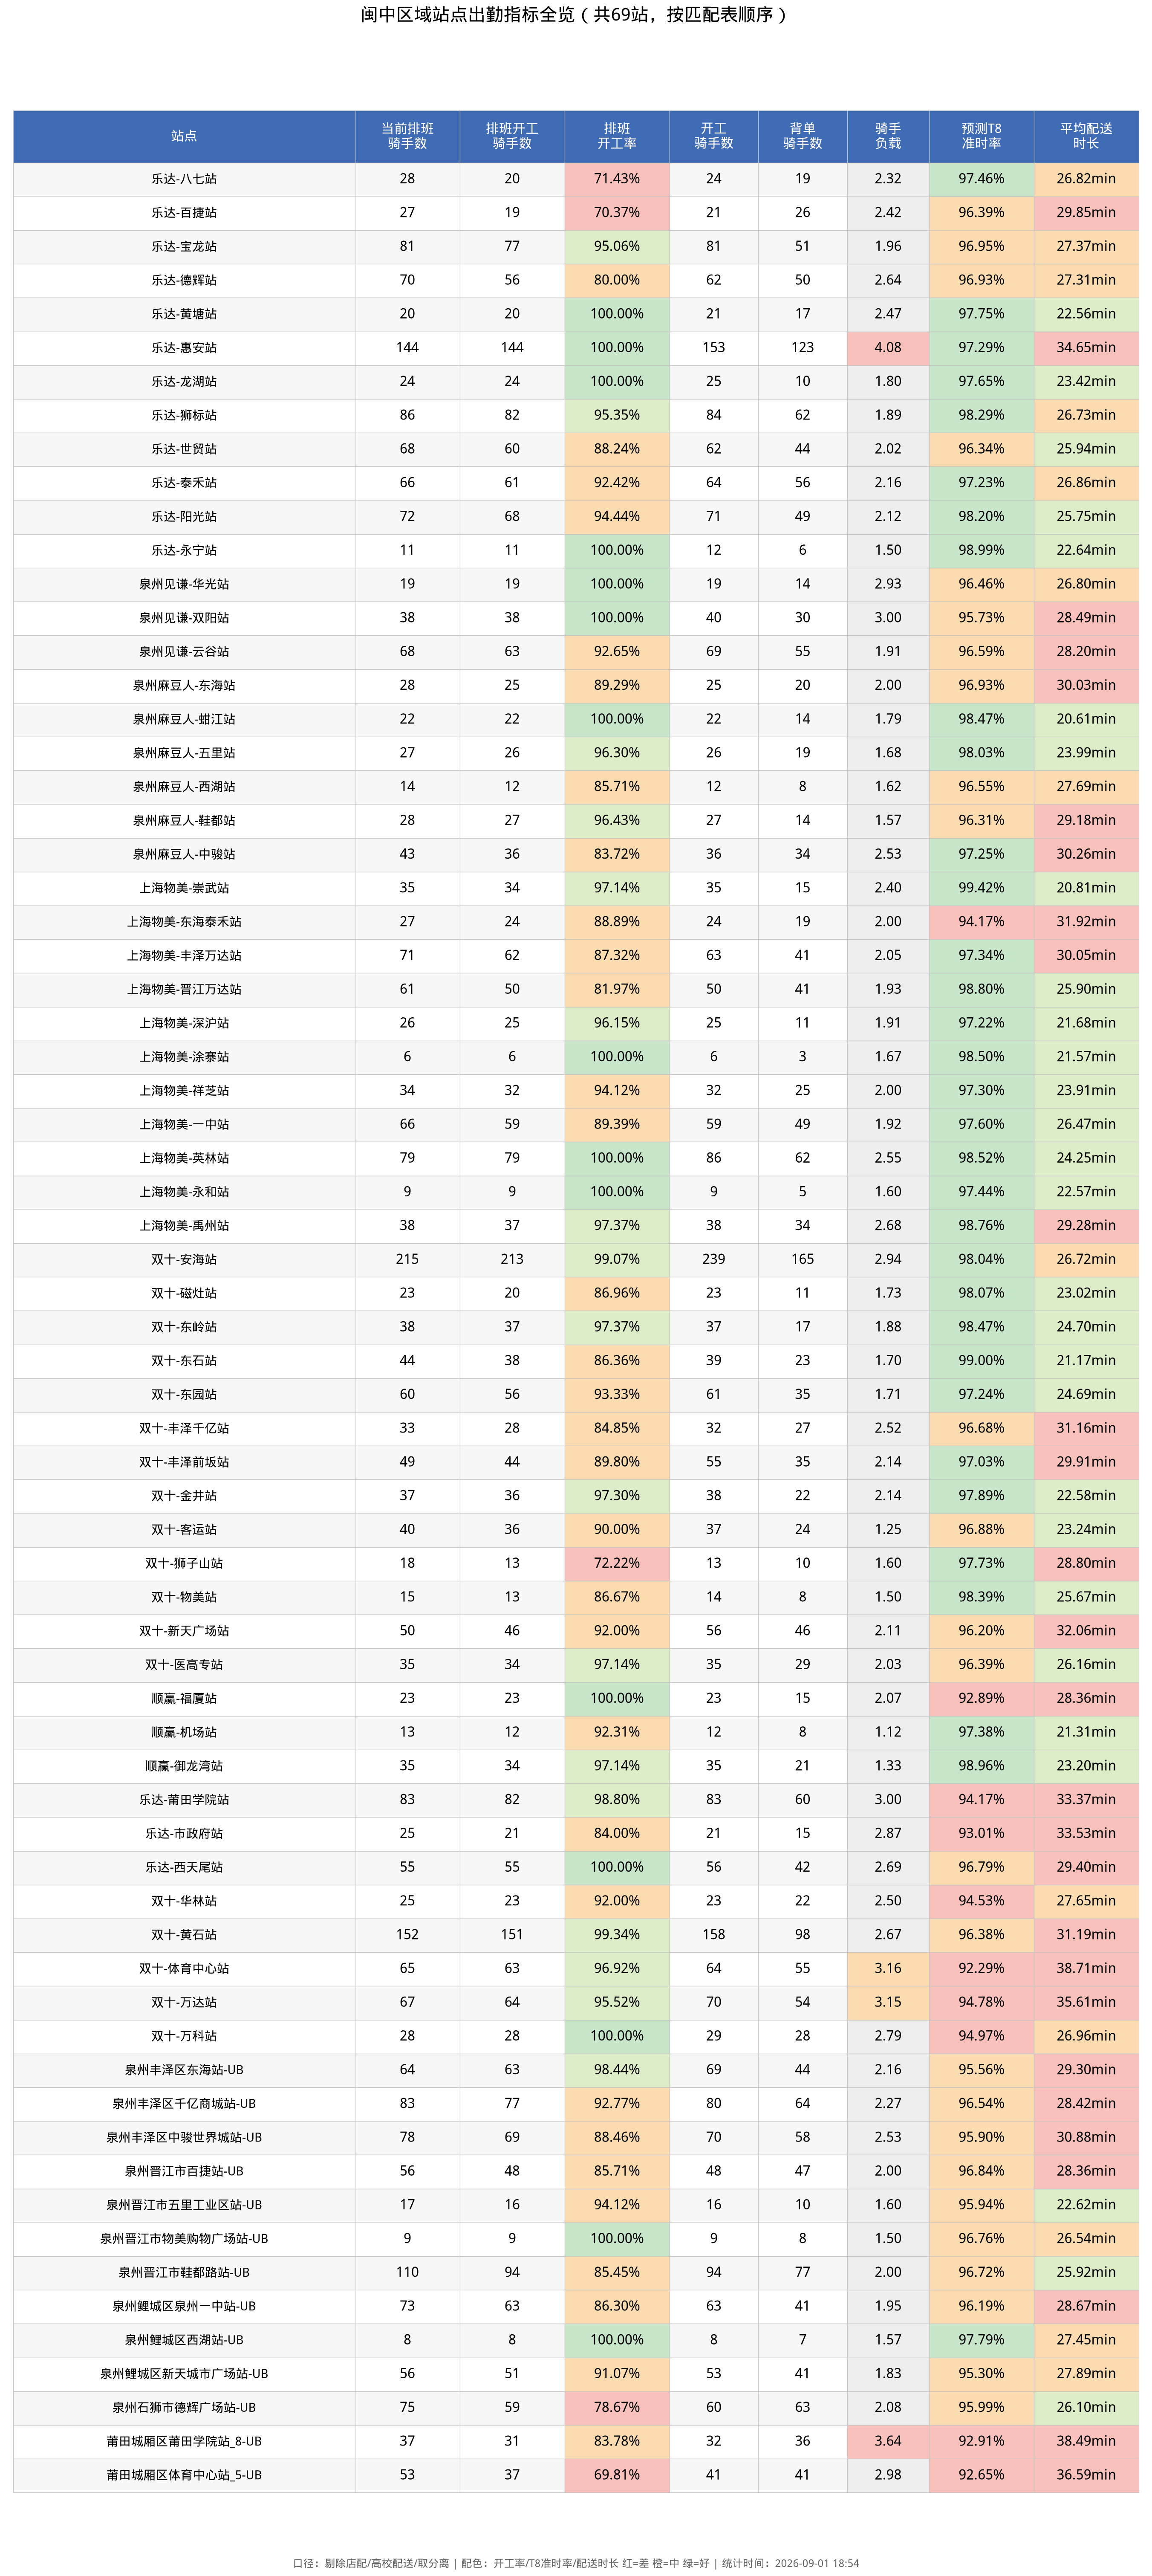Screen dimensions: 1152x2576
Task: Click the 莆田城厢区莆田学院站_8-UB station name
Action: (184, 2441)
